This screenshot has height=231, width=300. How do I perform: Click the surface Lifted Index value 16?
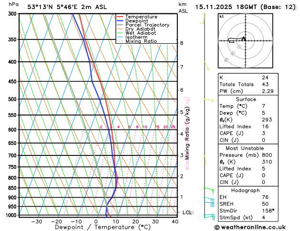tap(265, 126)
